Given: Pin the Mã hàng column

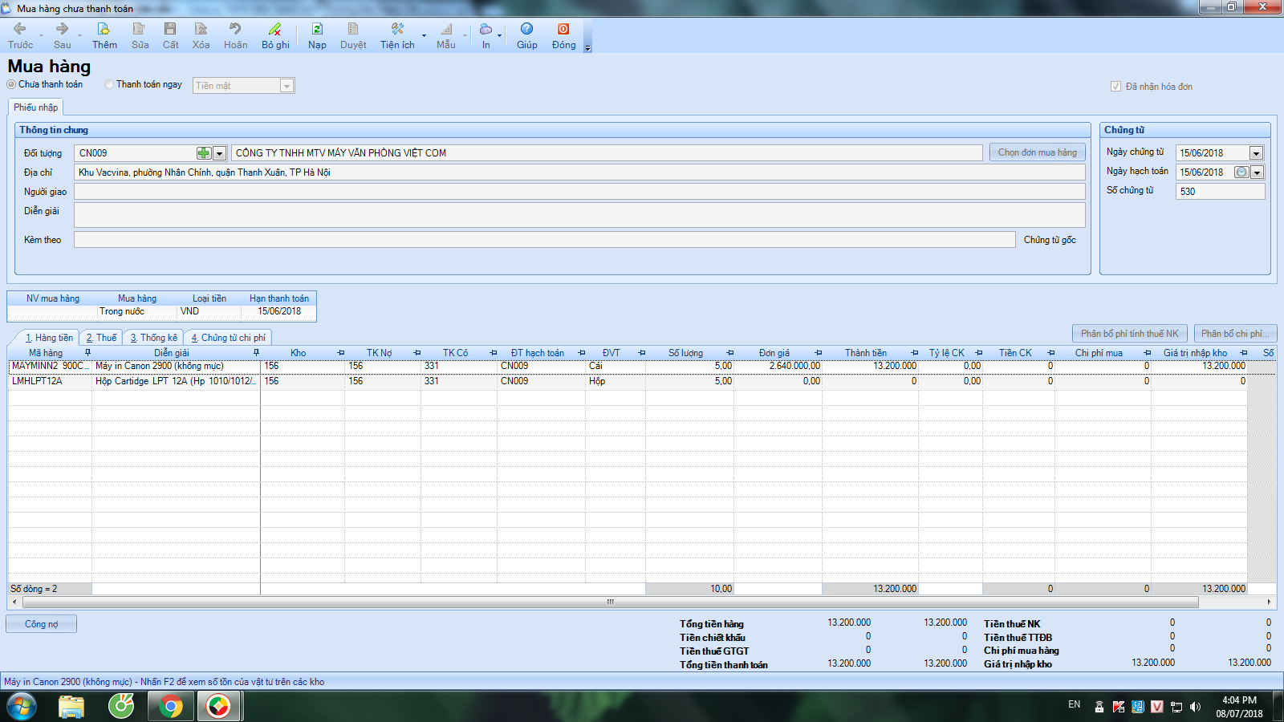Looking at the screenshot, I should click(87, 353).
